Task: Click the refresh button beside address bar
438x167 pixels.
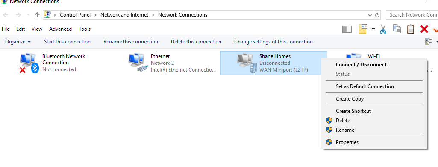Action: coord(377,15)
